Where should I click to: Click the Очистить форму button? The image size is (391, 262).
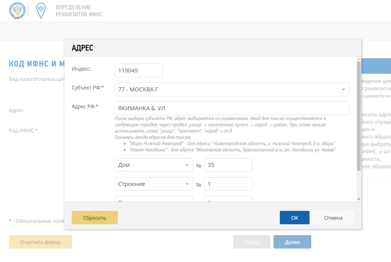click(40, 242)
